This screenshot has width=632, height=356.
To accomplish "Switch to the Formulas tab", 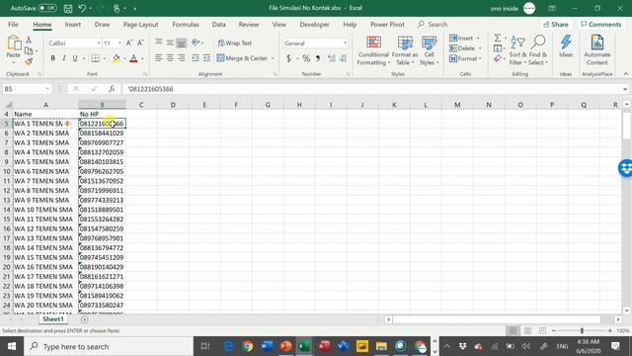I will click(x=186, y=24).
